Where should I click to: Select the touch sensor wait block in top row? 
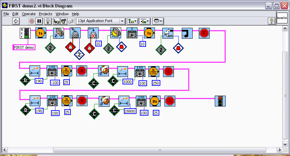pos(116,33)
